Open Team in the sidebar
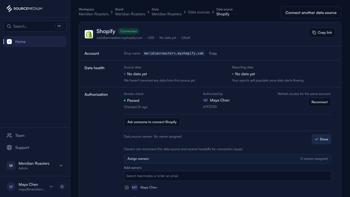 [x=35, y=135]
